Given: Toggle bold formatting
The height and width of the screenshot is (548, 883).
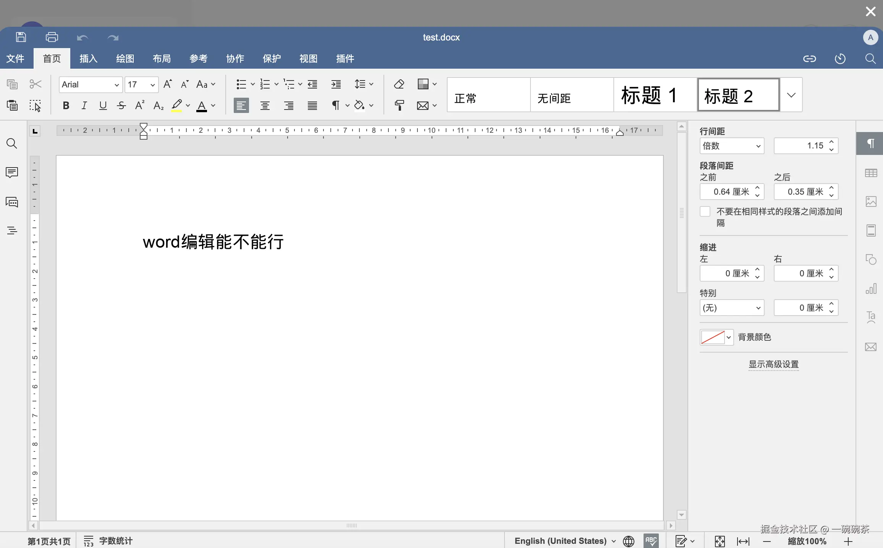Looking at the screenshot, I should [66, 105].
